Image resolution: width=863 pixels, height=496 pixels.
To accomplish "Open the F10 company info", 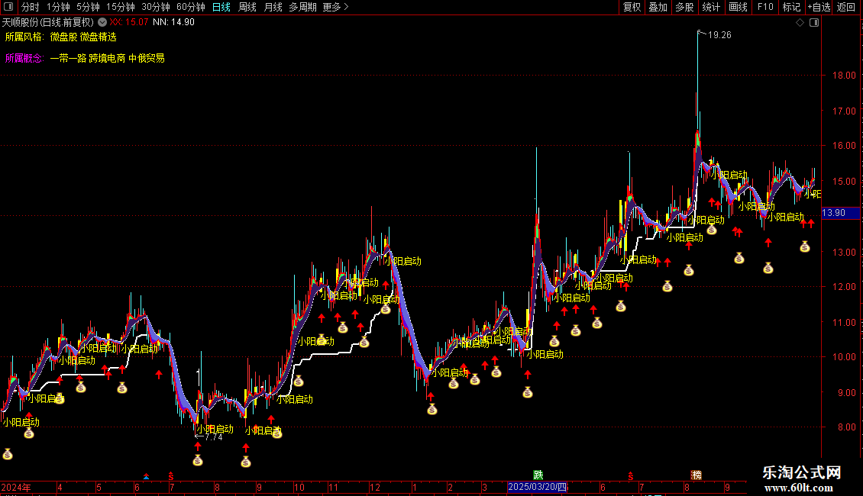I will coord(765,7).
